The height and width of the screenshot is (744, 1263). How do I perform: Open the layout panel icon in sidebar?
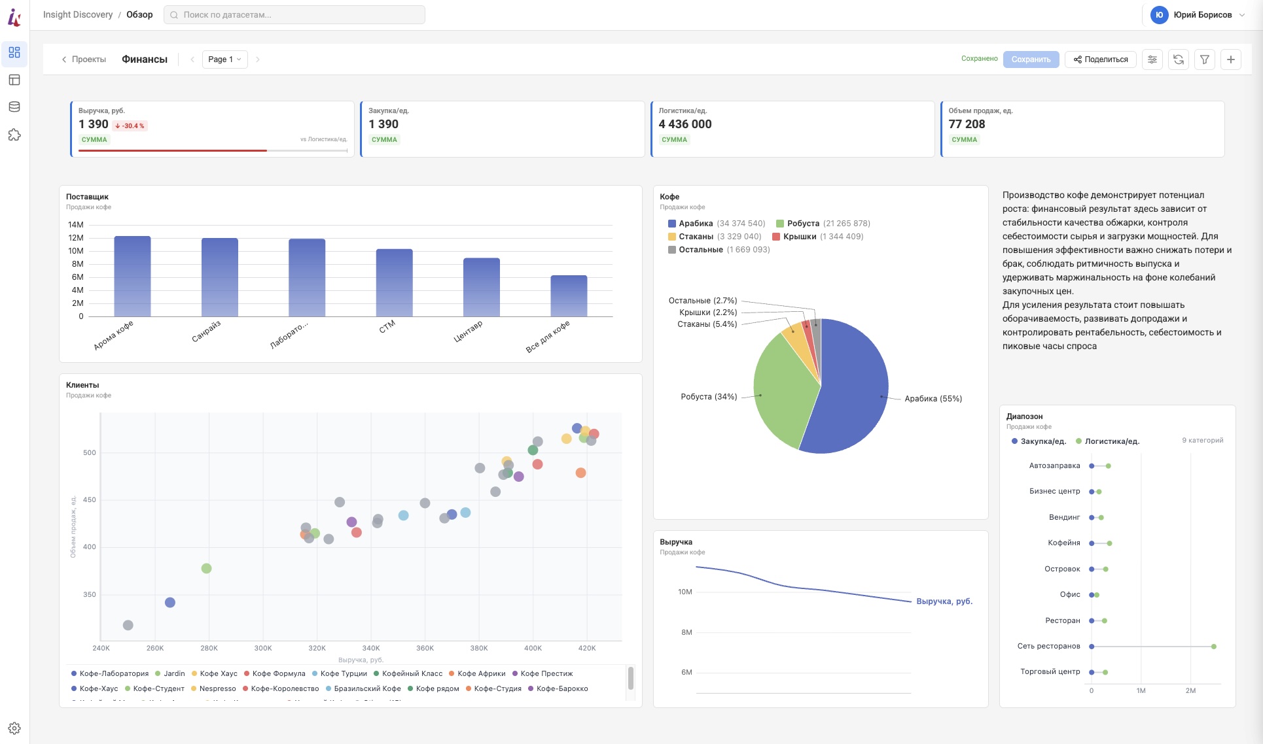coord(14,80)
